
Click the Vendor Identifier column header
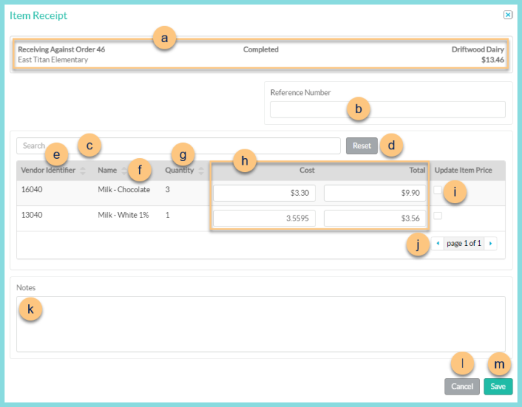[49, 170]
